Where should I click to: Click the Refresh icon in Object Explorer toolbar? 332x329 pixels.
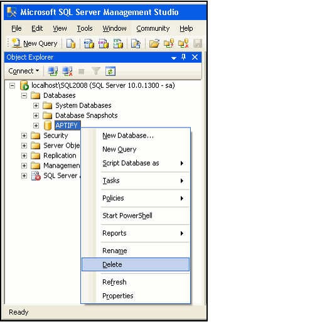[110, 71]
